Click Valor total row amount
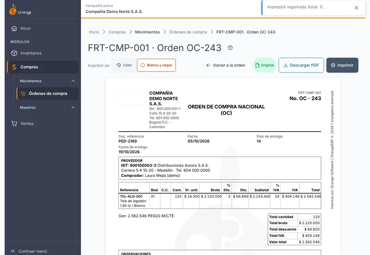 point(309,242)
